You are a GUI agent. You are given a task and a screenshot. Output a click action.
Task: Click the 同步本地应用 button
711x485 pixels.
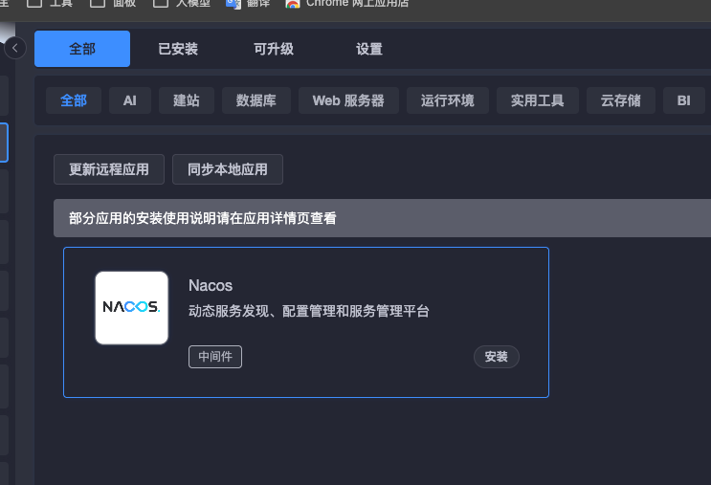(x=228, y=169)
